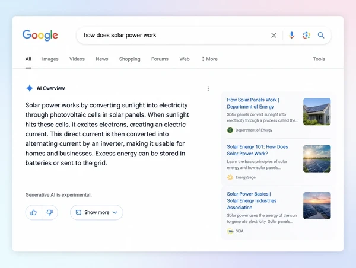
Task: Switch to the Shopping tab
Action: [x=129, y=59]
